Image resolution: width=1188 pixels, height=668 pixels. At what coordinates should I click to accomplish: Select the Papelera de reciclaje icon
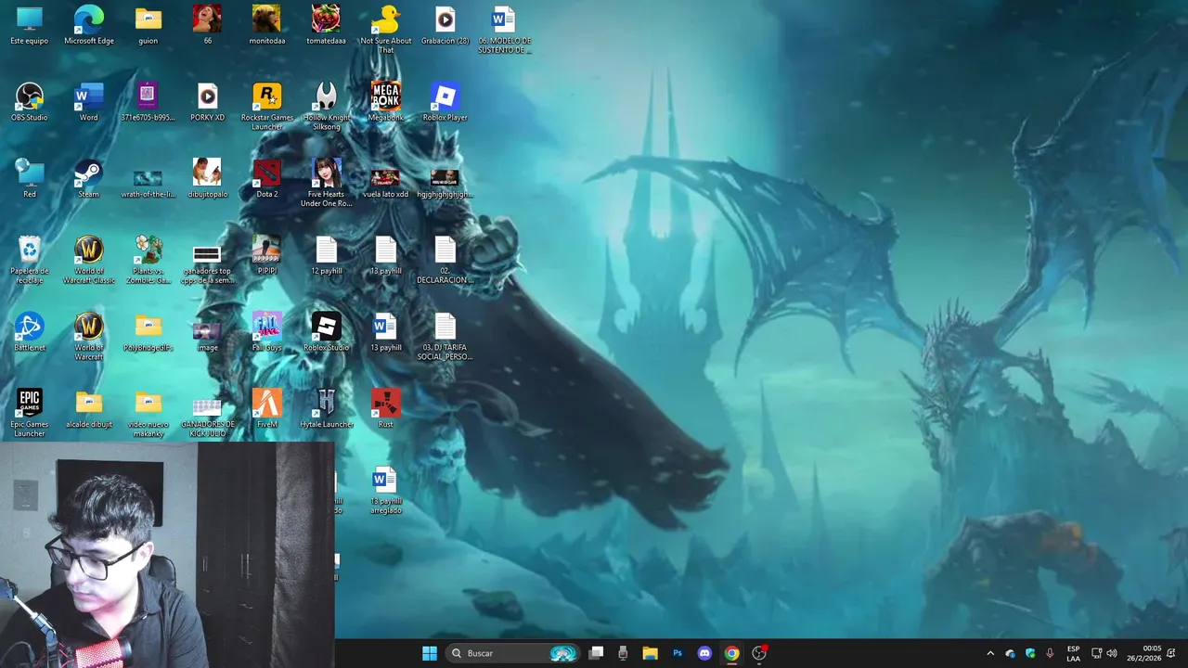[x=30, y=260]
